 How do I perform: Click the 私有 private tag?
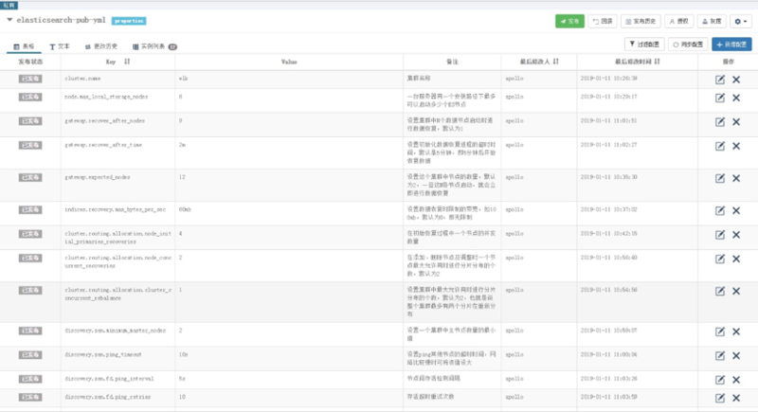tap(9, 6)
